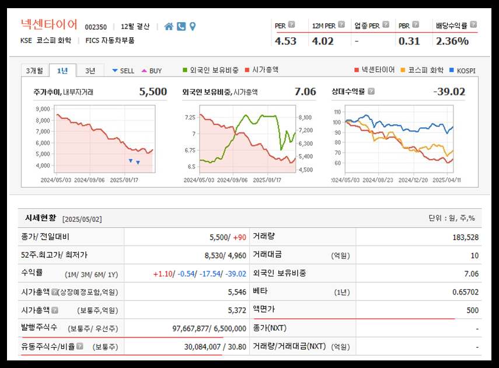The image size is (499, 368).
Task: Click the relative return value -39.02 above chart
Action: coord(449,92)
